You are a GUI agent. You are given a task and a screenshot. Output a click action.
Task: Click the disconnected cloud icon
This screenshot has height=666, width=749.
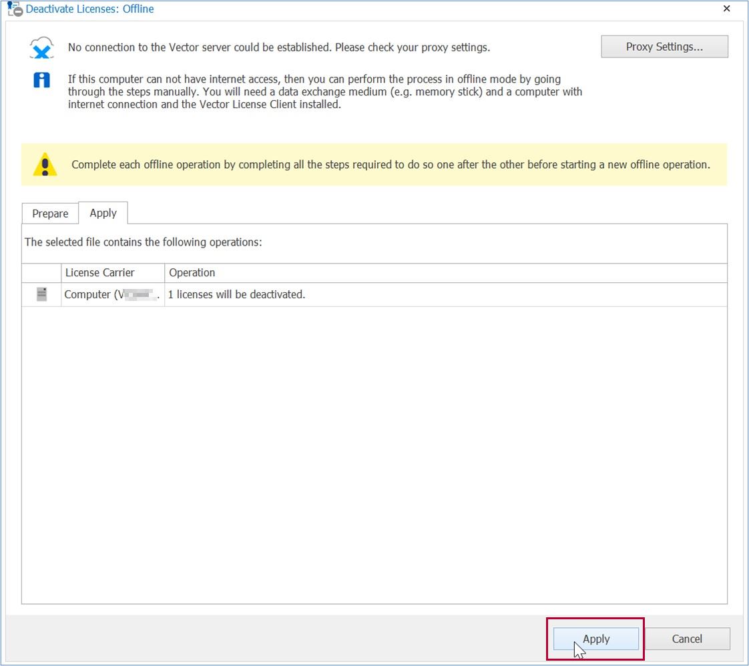point(41,48)
